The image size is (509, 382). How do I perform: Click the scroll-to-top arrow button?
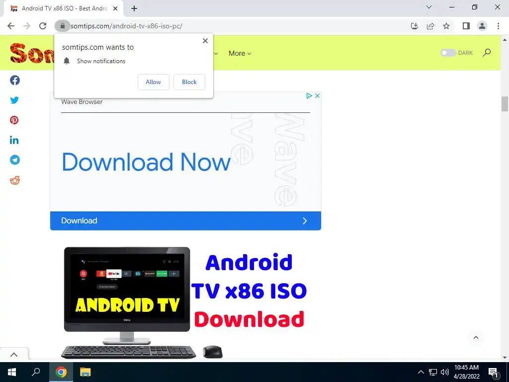click(x=476, y=338)
